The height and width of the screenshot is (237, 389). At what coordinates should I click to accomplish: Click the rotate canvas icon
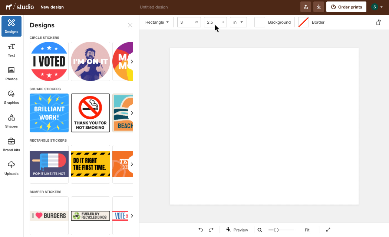tap(378, 22)
